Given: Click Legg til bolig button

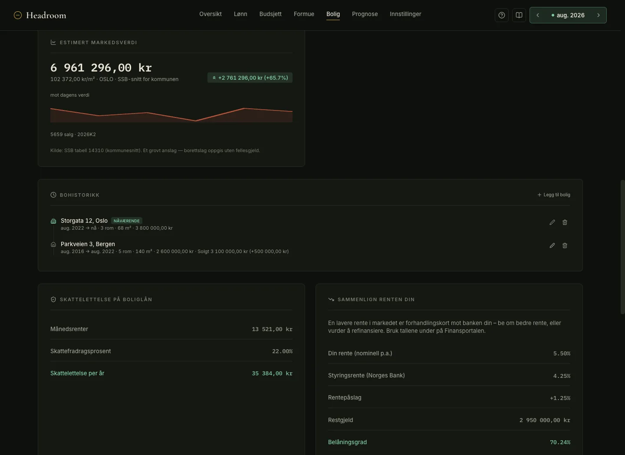Looking at the screenshot, I should coord(554,195).
